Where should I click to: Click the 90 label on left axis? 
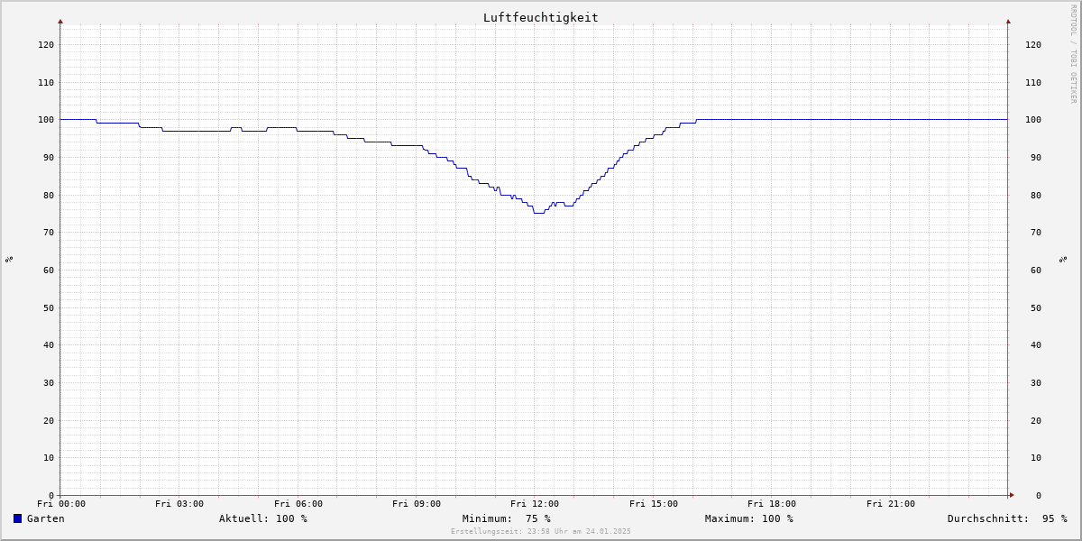(49, 157)
